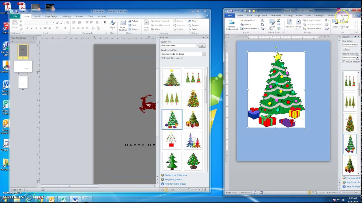Open Find menu in Publisher
This screenshot has height=203, width=362.
(x=193, y=21)
